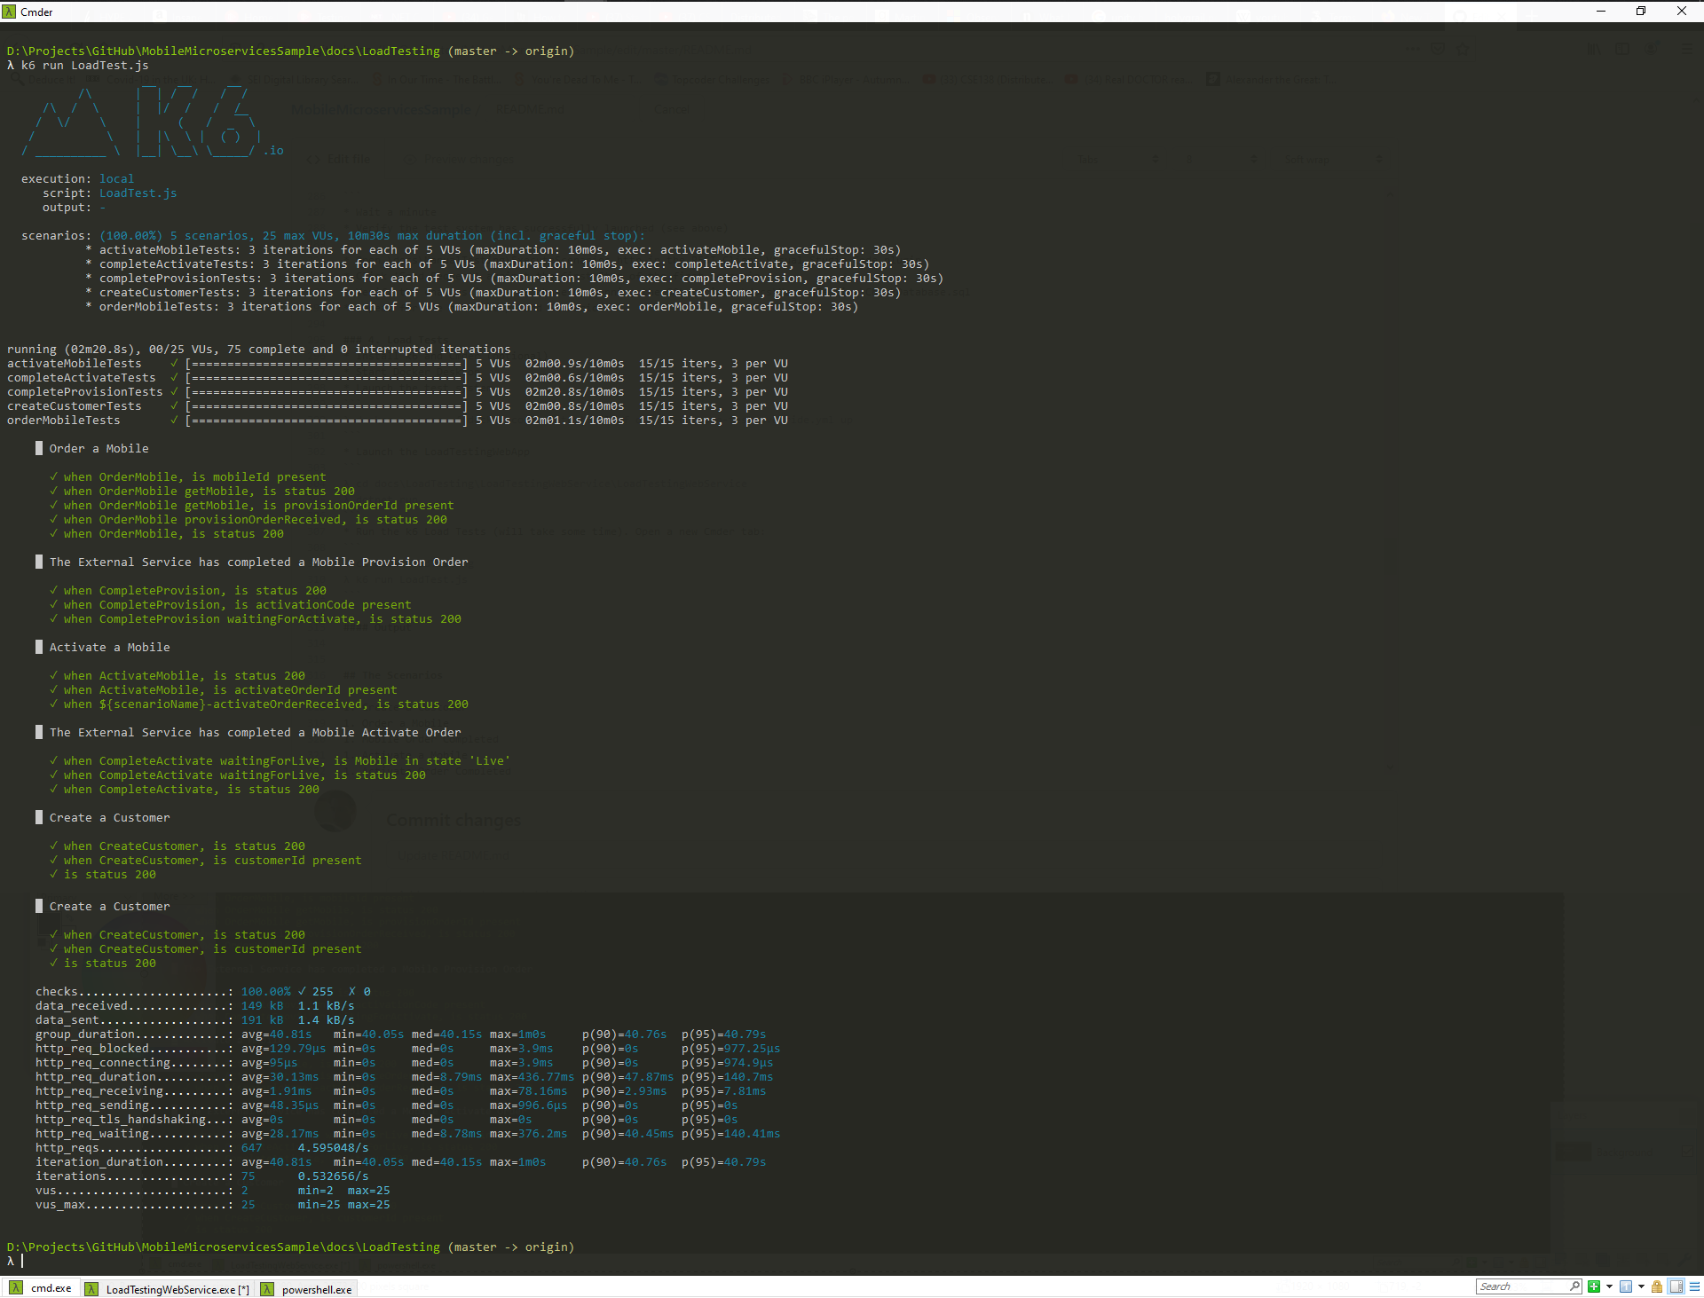
Task: Click in the Search input field
Action: point(1519,1286)
